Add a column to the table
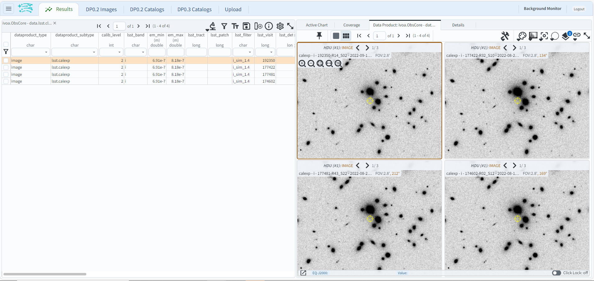 pos(258,26)
